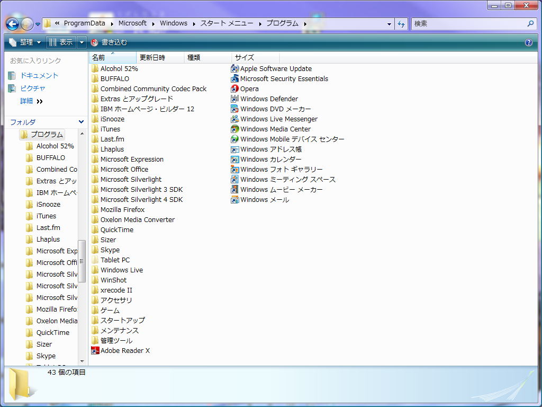Select the Combined Community Codec Pack folder
The width and height of the screenshot is (542, 407).
click(x=149, y=89)
